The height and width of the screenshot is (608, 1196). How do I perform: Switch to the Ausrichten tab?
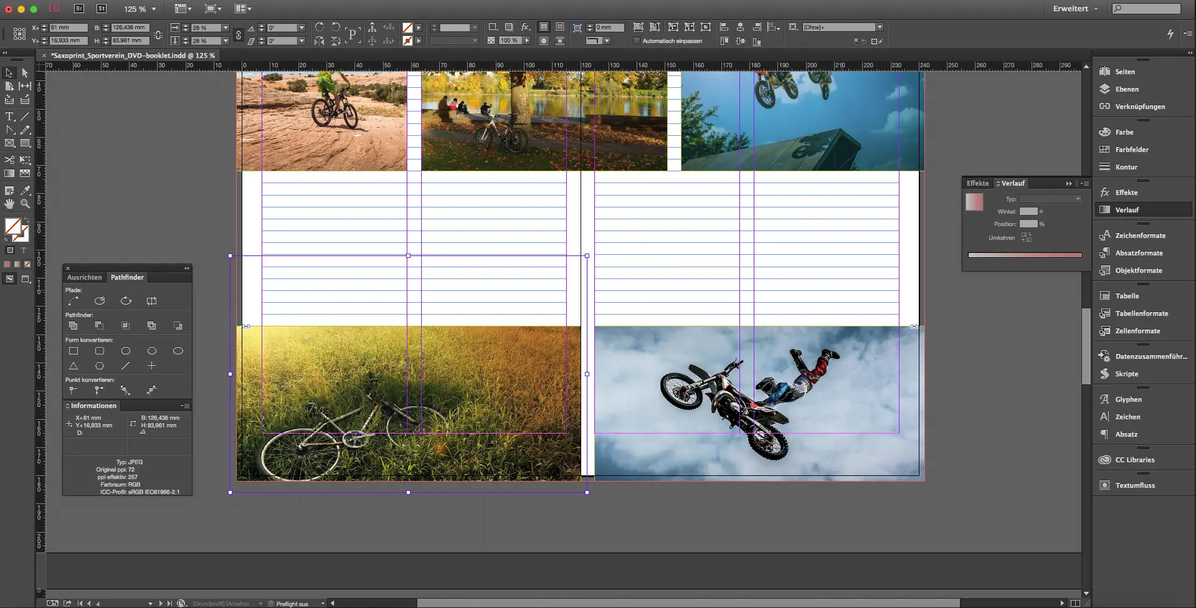coord(84,278)
